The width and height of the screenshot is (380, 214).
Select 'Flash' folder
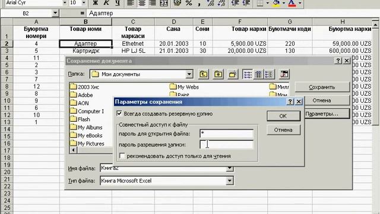80,119
